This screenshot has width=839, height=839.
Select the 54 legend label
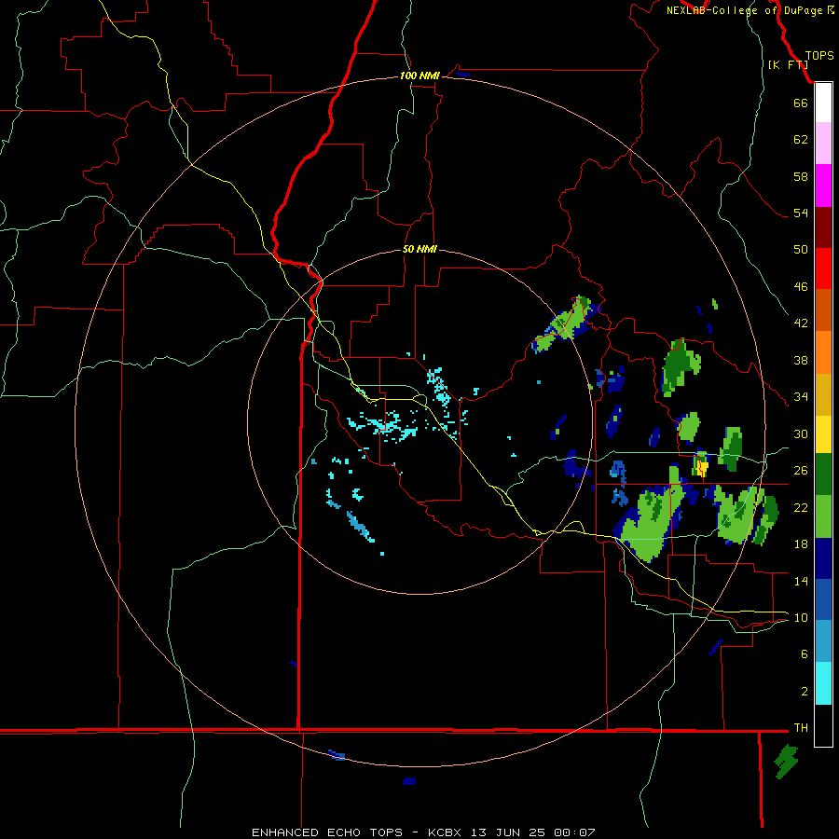point(801,213)
